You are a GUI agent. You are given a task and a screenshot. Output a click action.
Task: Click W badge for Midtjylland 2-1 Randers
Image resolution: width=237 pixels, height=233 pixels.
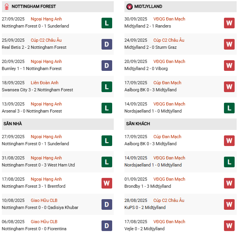point(229,23)
